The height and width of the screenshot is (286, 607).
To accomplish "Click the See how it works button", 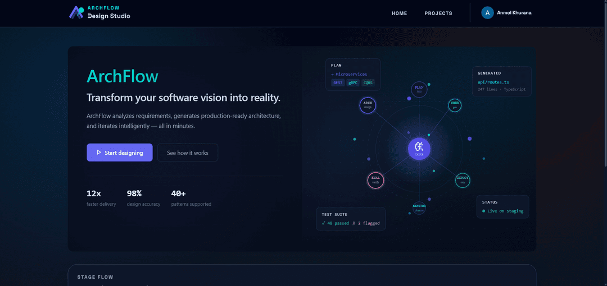I will pyautogui.click(x=188, y=153).
